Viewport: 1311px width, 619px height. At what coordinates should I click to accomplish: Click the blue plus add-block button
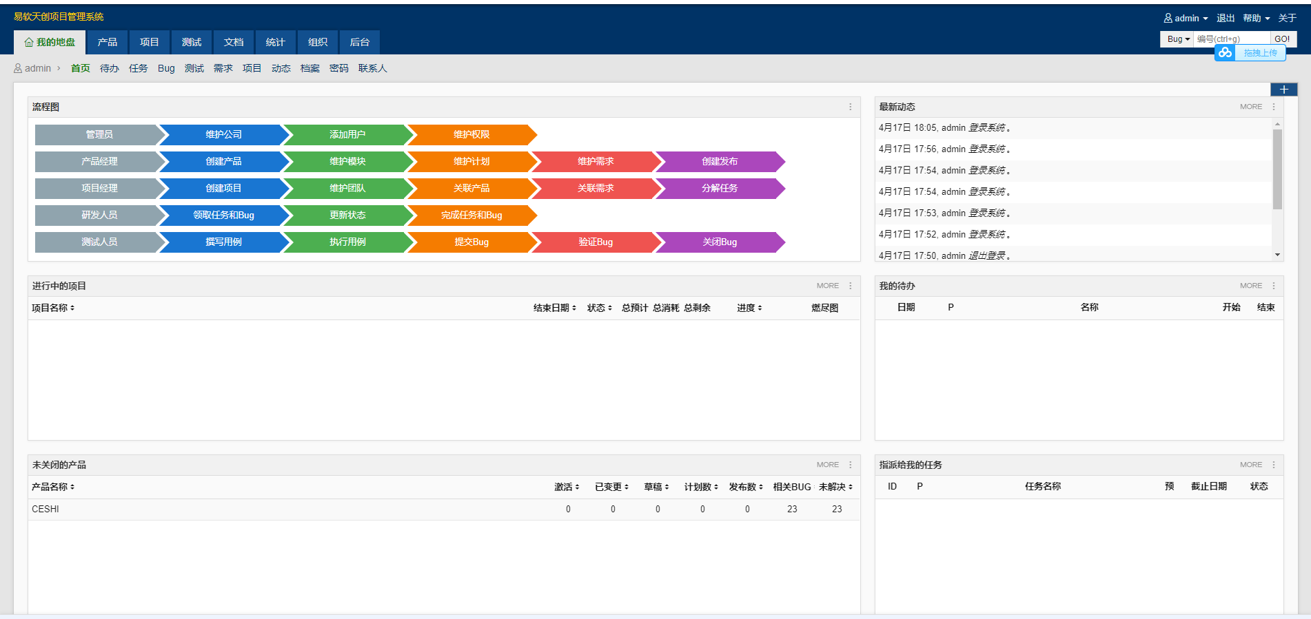coord(1283,90)
